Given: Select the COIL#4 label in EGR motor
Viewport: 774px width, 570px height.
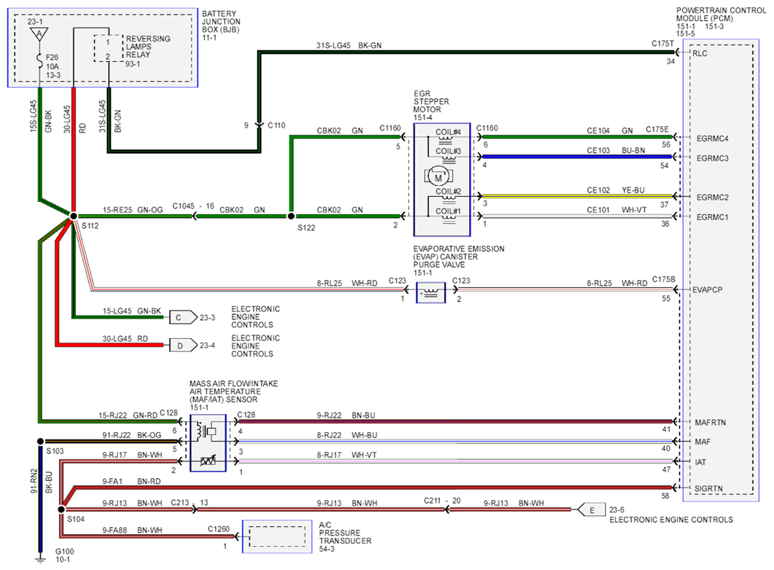Looking at the screenshot, I should [448, 132].
